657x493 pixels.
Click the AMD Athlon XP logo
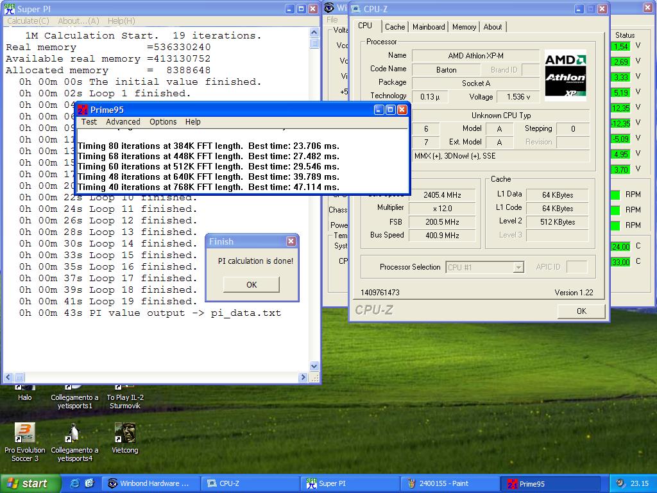565,75
